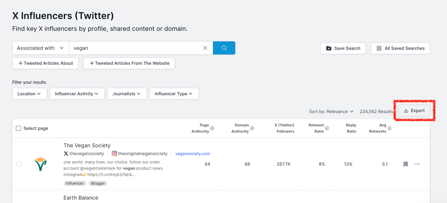This screenshot has height=203, width=447.
Task: Open the Associated with dropdown
Action: click(x=41, y=48)
